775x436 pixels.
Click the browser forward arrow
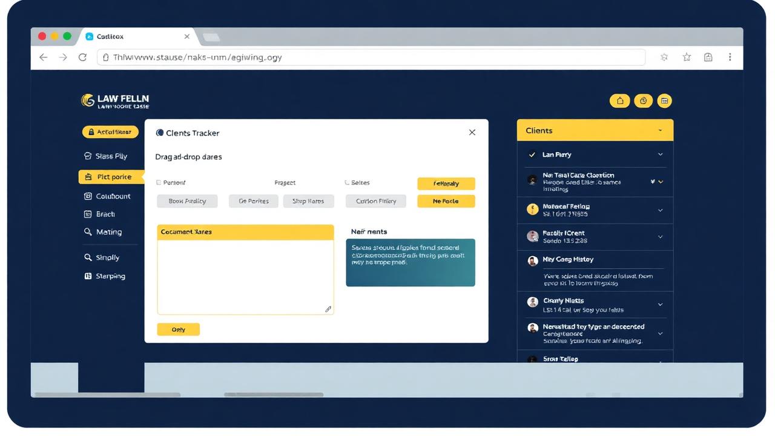[63, 57]
